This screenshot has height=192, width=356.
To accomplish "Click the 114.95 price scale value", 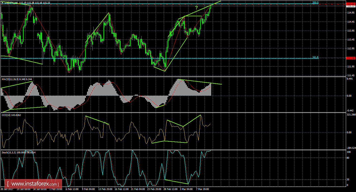I will point(351,12).
